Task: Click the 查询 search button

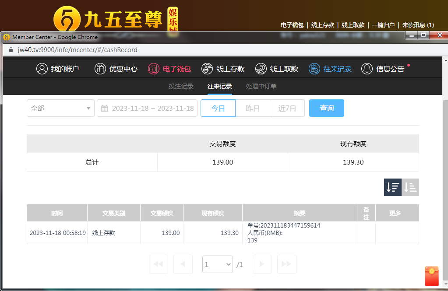Action: click(327, 108)
